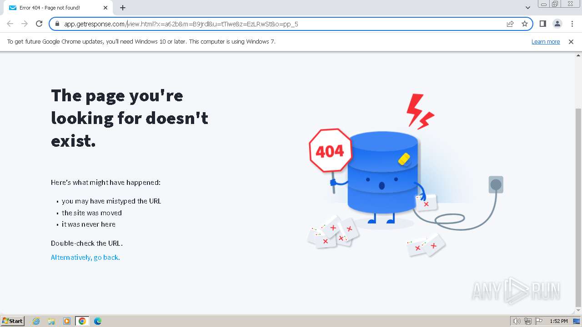Toggle the side panel icon

pyautogui.click(x=542, y=24)
